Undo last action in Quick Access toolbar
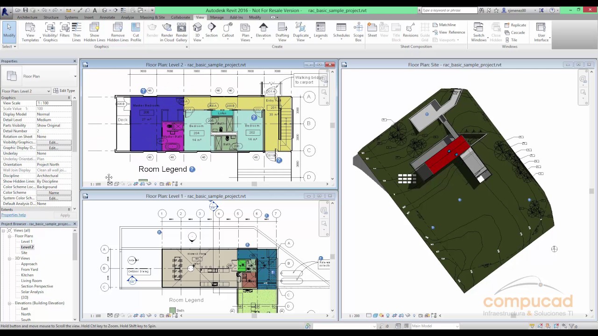This screenshot has width=598, height=336. pos(44,10)
